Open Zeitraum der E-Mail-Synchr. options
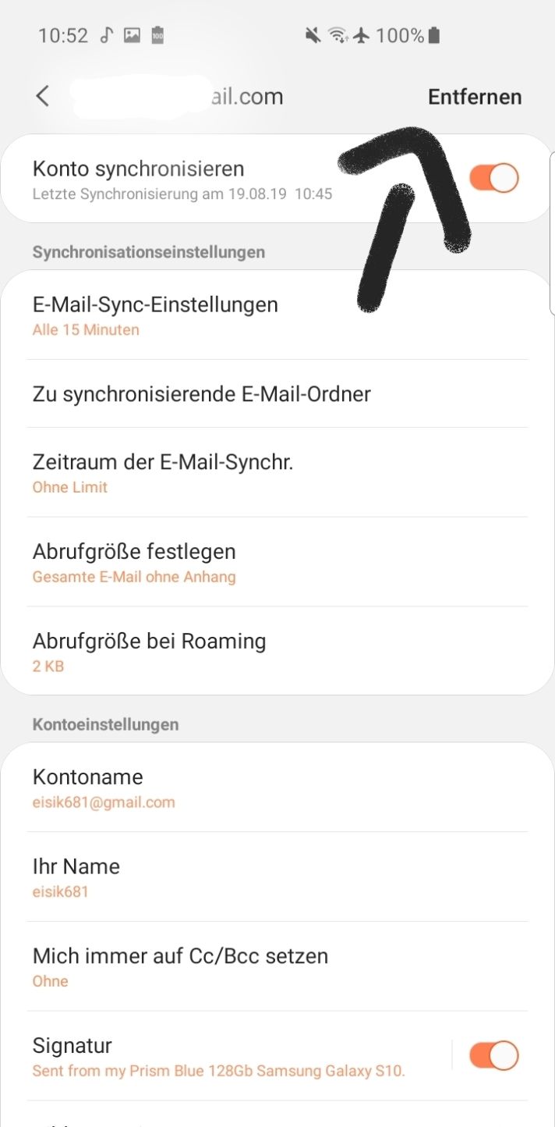Viewport: 555px width, 1127px height. coord(277,472)
